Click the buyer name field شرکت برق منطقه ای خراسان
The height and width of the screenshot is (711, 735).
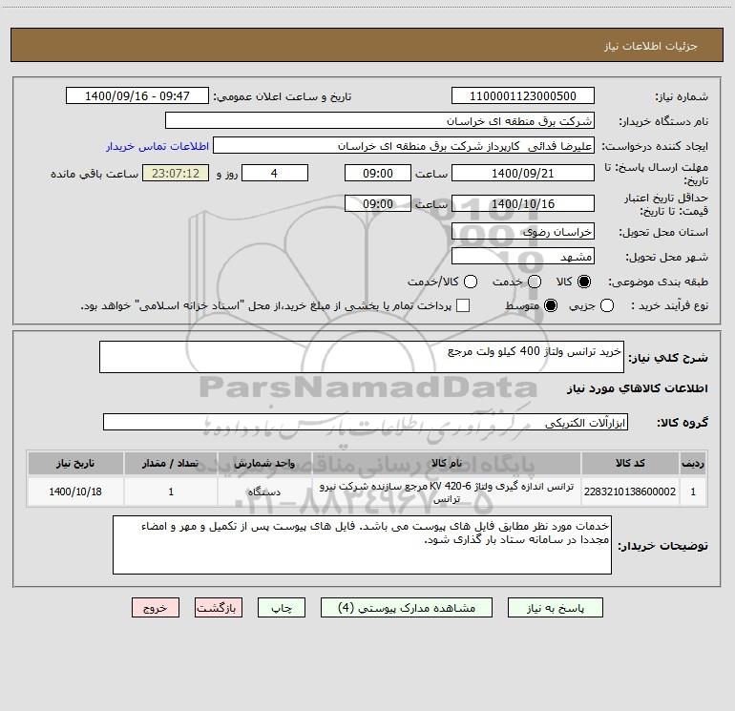point(380,120)
